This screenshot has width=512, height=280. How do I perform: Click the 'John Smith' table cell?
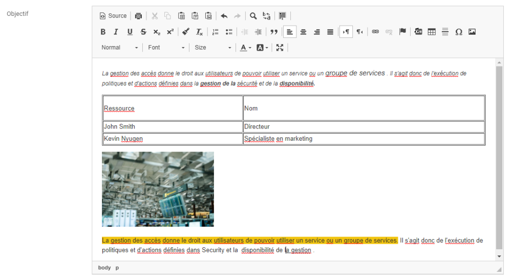click(x=173, y=126)
